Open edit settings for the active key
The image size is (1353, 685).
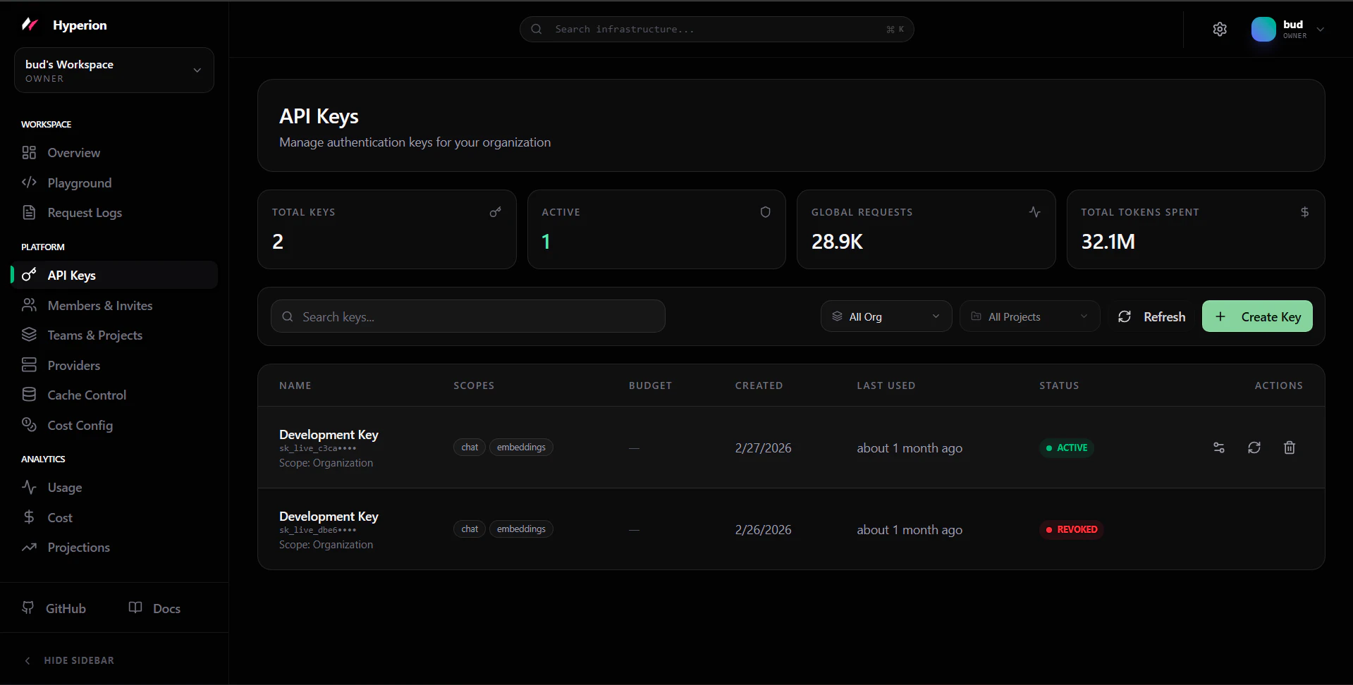(1220, 448)
